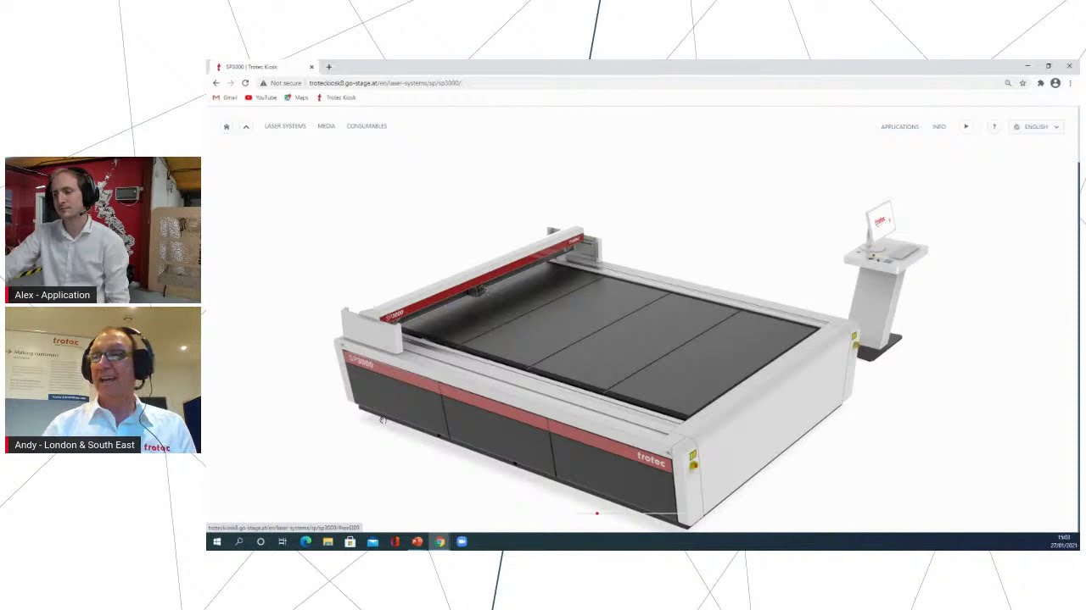Open the Trotec Kiosk bookmark
This screenshot has width=1086, height=610.
click(337, 97)
